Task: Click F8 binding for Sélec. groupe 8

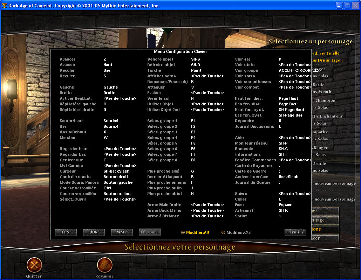Action: 193,160
